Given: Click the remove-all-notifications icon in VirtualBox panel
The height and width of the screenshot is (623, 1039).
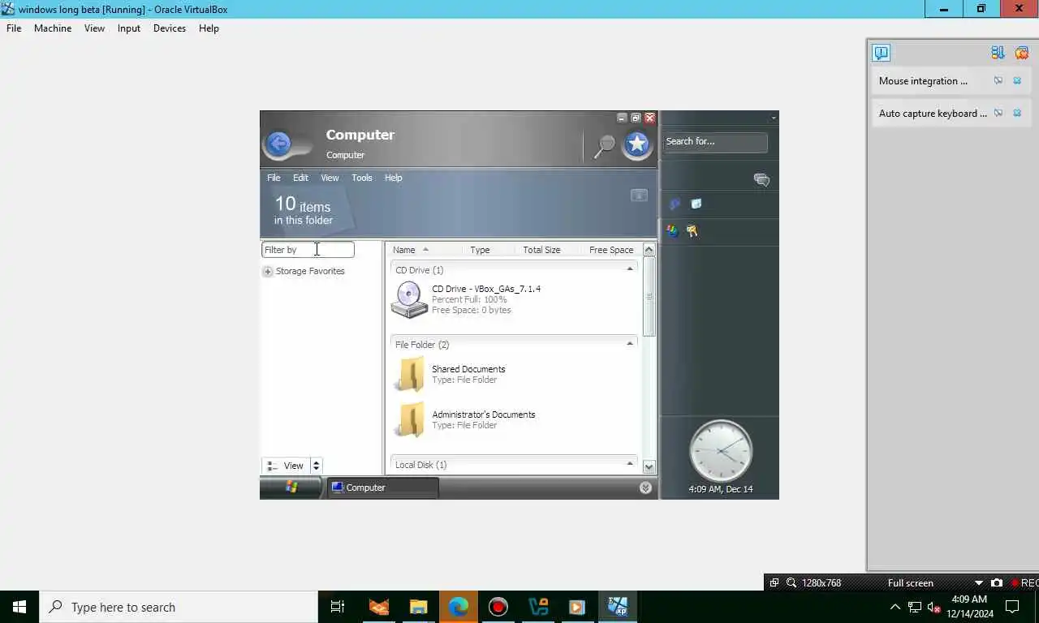Looking at the screenshot, I should pyautogui.click(x=1021, y=53).
